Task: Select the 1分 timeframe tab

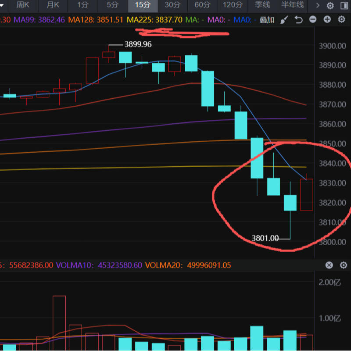Action: click(x=82, y=5)
